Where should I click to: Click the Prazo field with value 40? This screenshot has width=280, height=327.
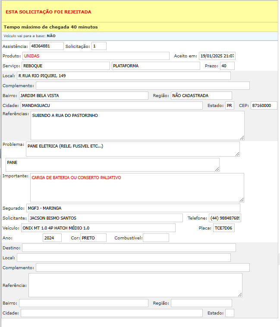click(x=227, y=66)
